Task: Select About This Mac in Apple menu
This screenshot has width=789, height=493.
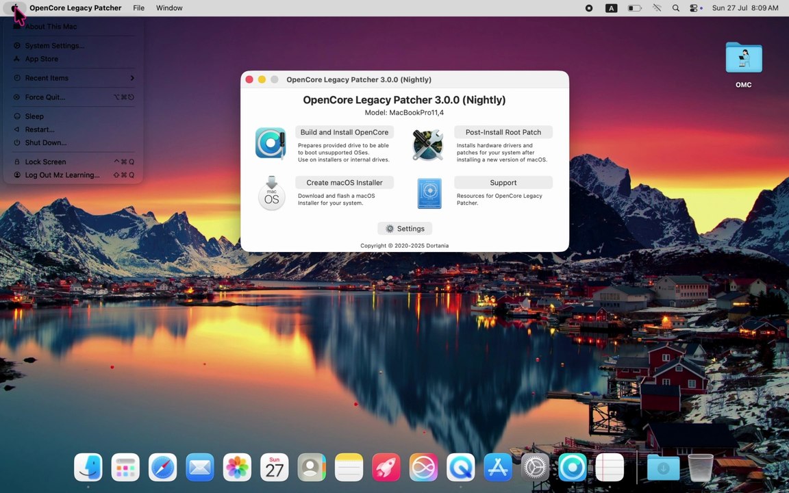Action: pos(73,26)
